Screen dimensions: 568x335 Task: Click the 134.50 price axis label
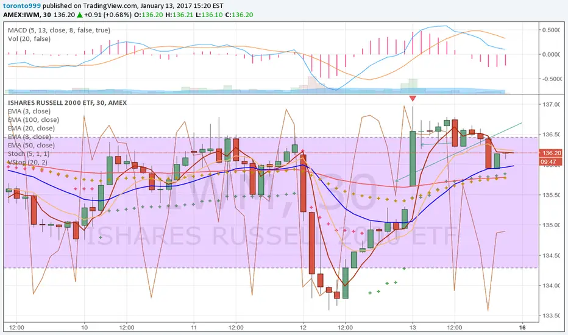(551, 255)
